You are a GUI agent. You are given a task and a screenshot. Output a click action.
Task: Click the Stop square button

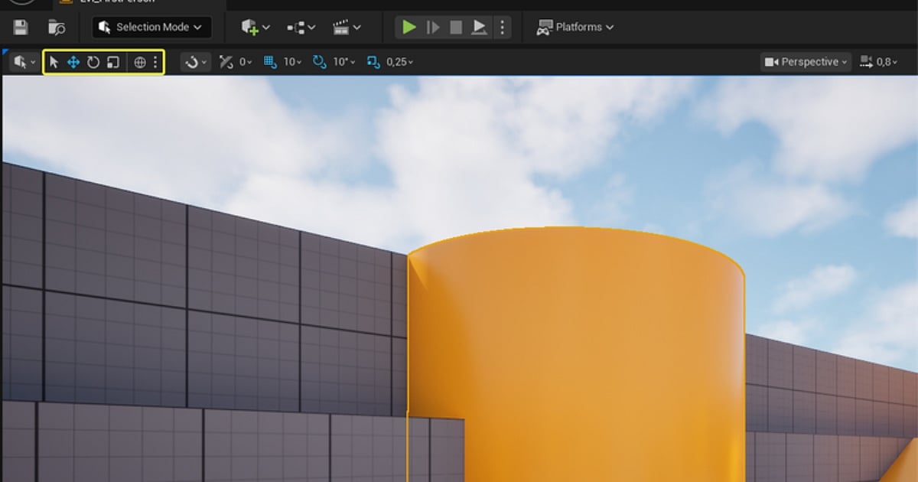pyautogui.click(x=456, y=28)
